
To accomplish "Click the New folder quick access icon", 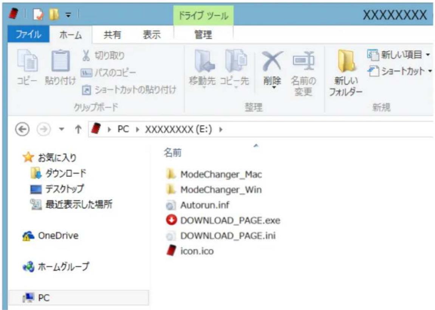I will pos(54,14).
